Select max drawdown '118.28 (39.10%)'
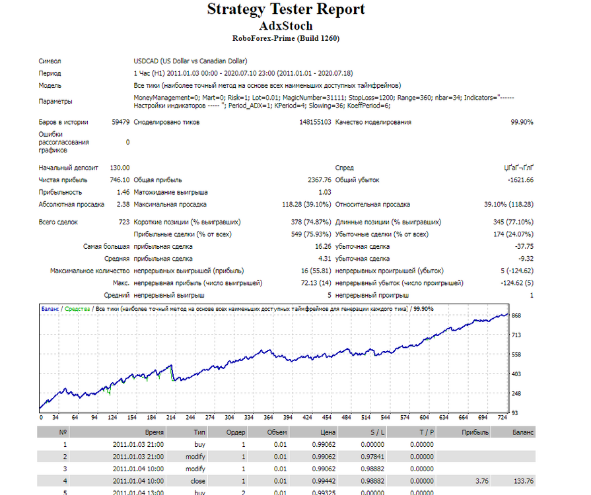Screen dimensions: 591x495 tap(306, 205)
